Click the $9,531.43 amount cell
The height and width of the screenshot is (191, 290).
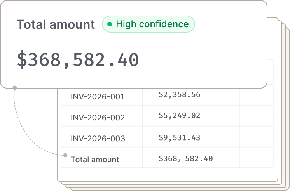(180, 137)
